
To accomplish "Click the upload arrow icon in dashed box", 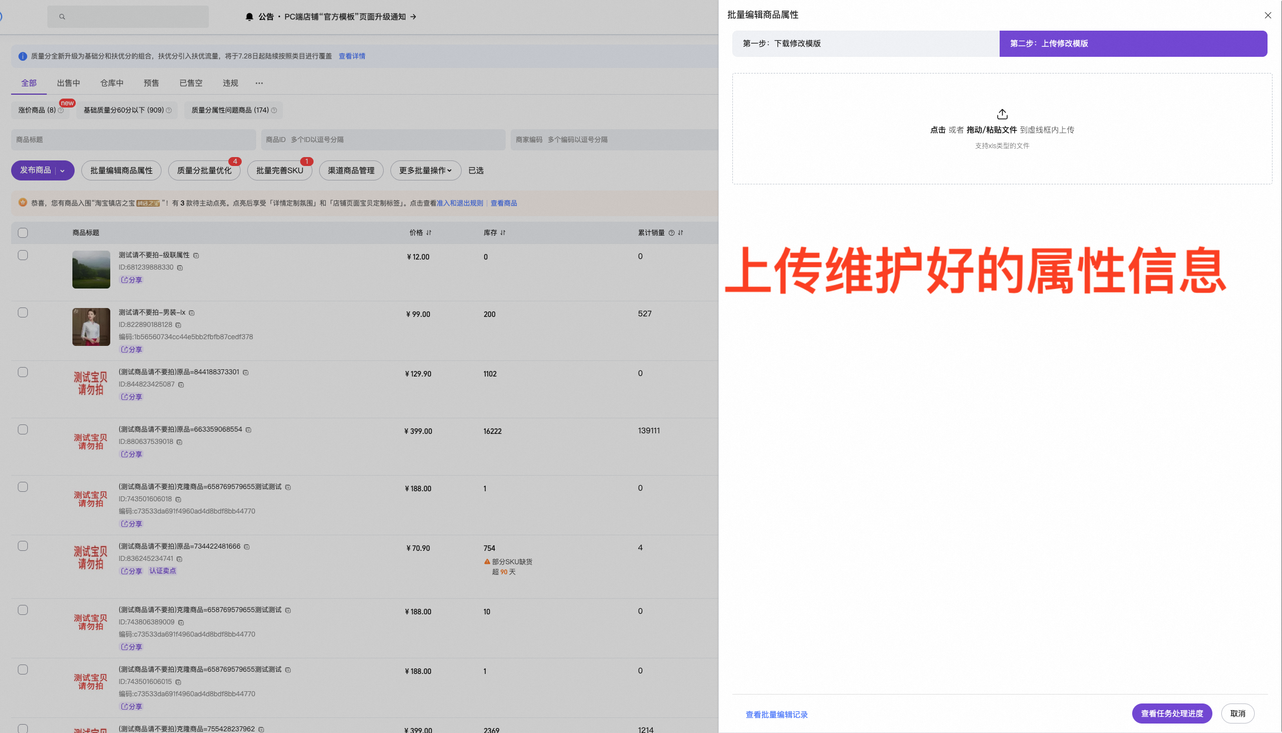I will (x=1002, y=114).
